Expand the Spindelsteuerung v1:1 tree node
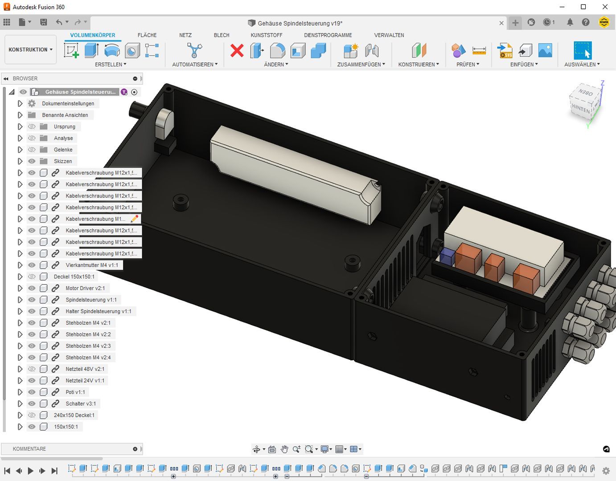Screen dimensions: 616x481 (20, 300)
